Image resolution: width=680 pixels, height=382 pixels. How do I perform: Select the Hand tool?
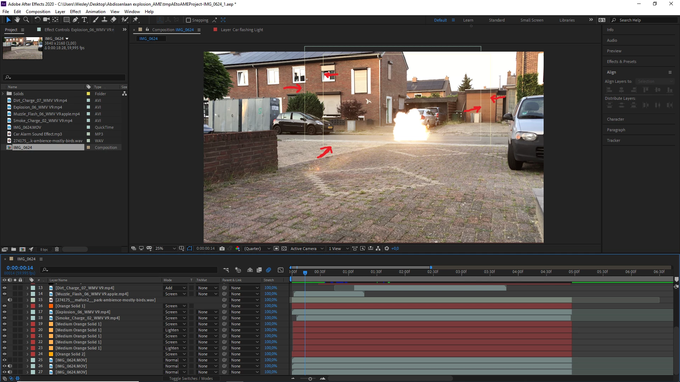tap(17, 20)
